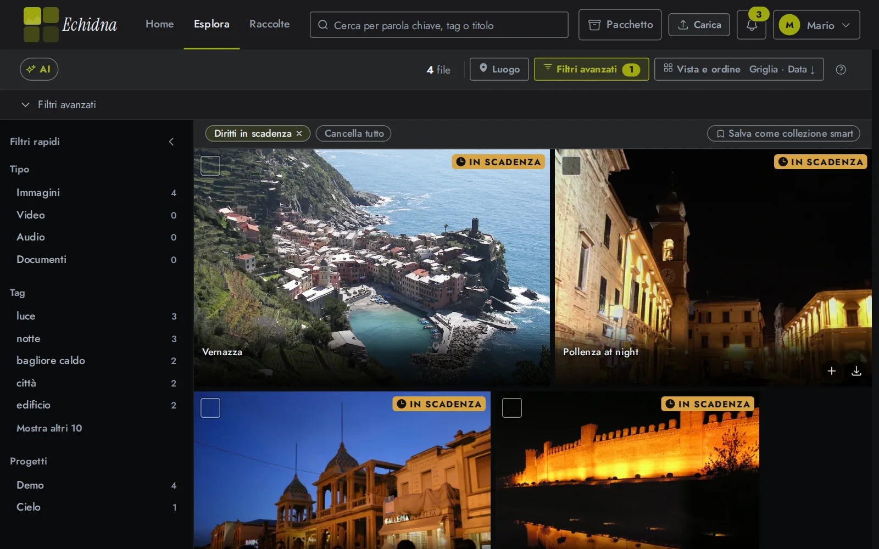Filter by the luce tag
Image resolution: width=879 pixels, height=549 pixels.
[x=96, y=316]
